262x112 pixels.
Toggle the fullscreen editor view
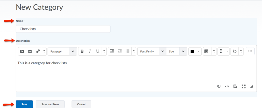point(243,86)
